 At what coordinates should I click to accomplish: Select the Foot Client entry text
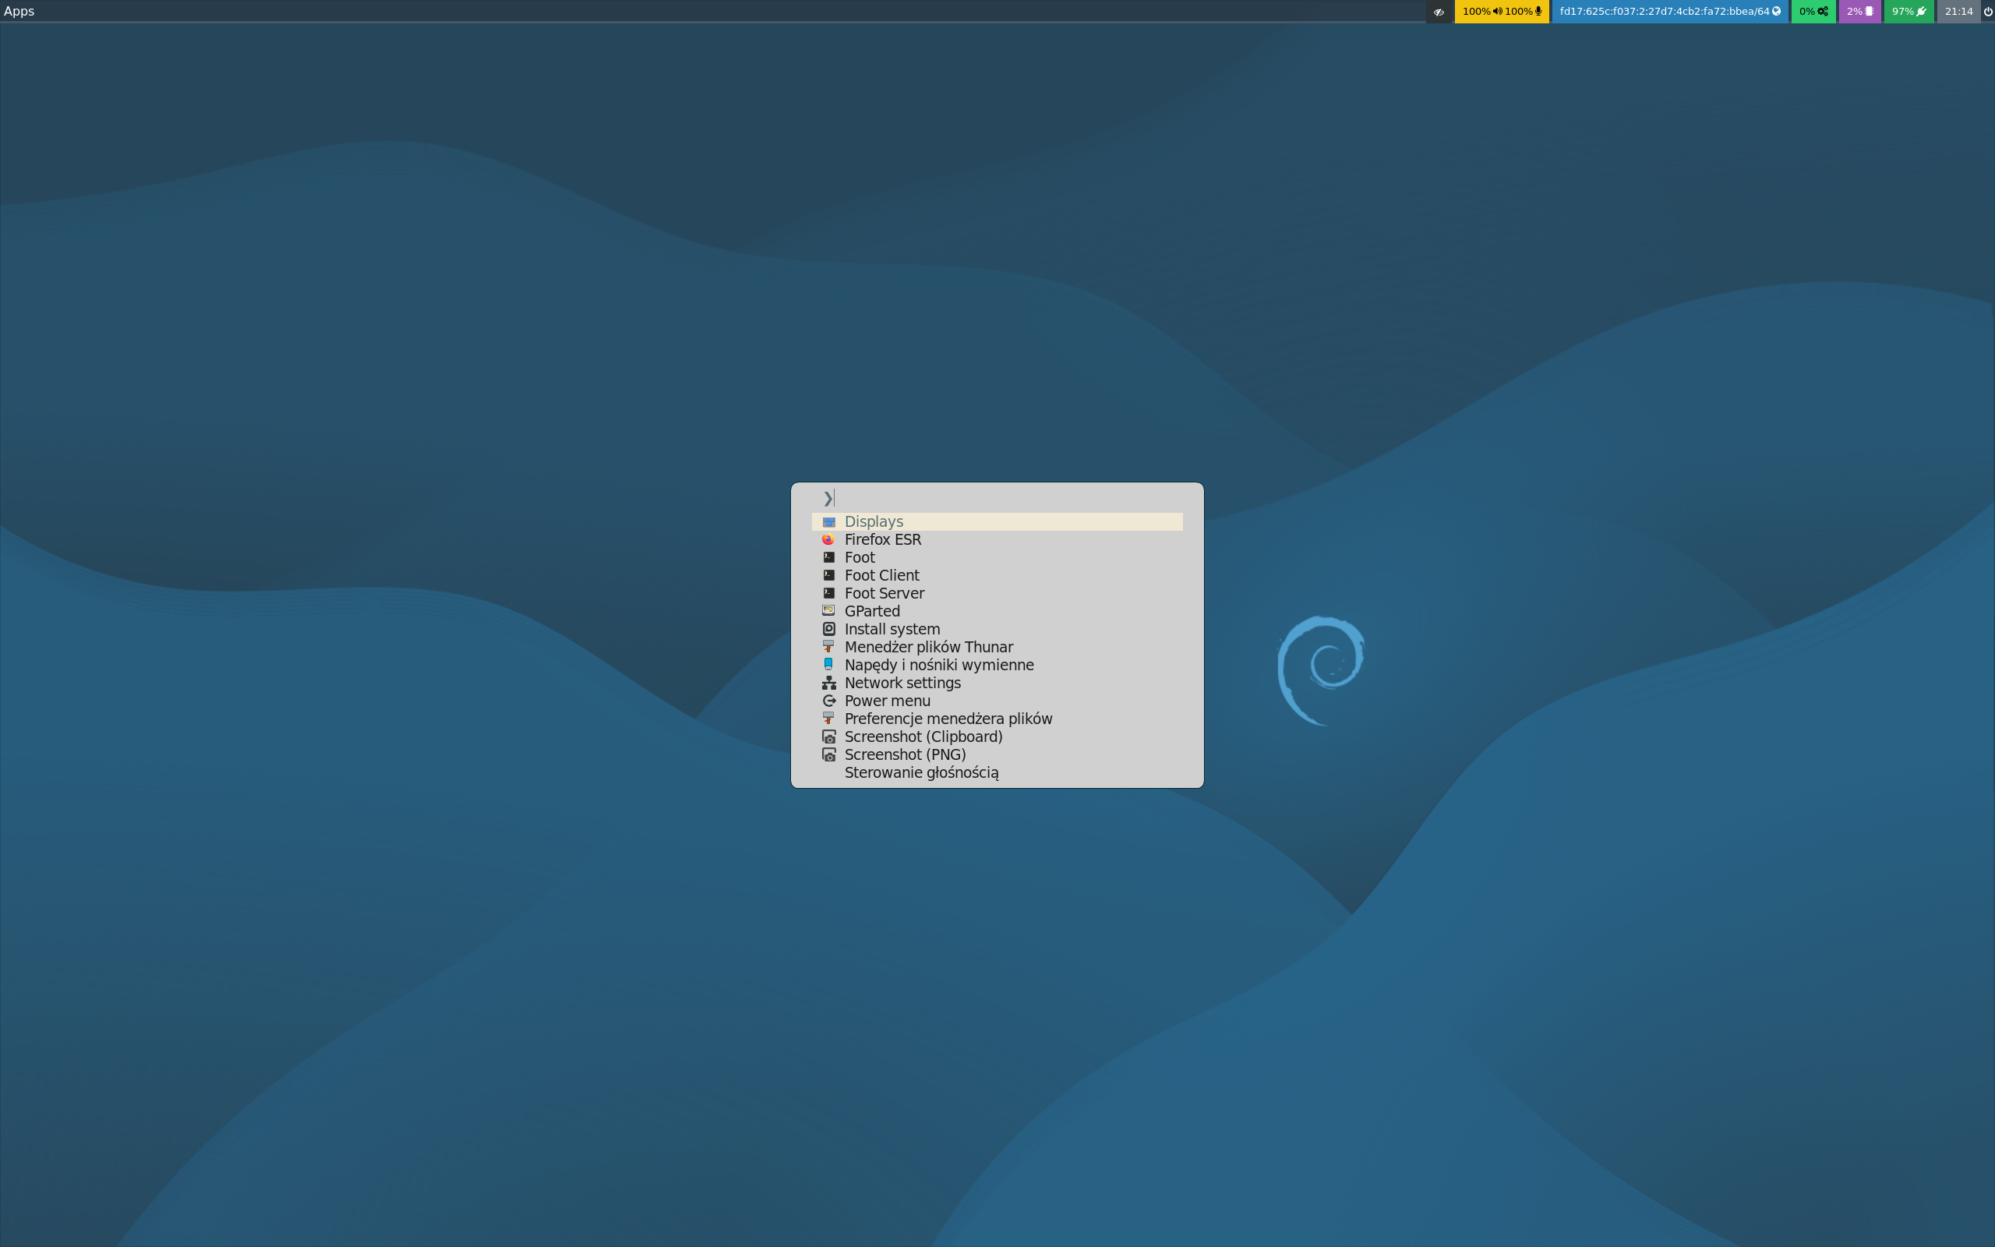881,576
